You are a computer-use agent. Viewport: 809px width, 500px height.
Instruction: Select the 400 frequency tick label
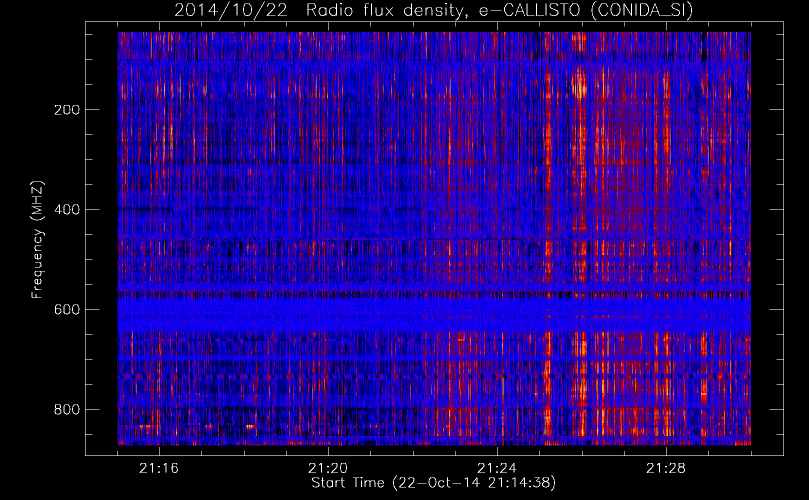pyautogui.click(x=66, y=209)
